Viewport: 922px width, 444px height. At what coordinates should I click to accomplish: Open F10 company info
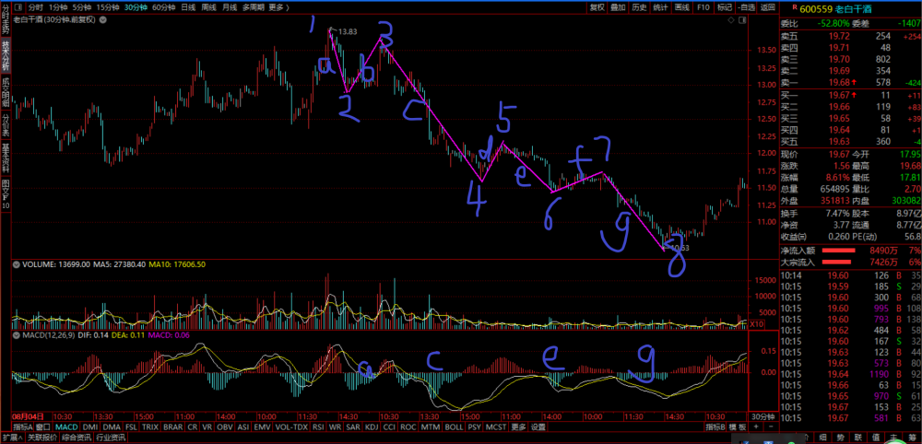tap(703, 7)
